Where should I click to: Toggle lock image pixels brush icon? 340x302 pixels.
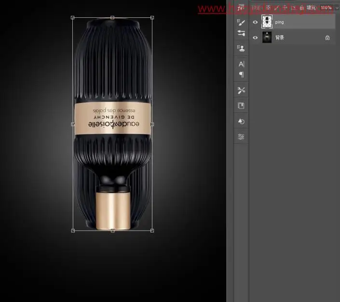[x=277, y=8]
